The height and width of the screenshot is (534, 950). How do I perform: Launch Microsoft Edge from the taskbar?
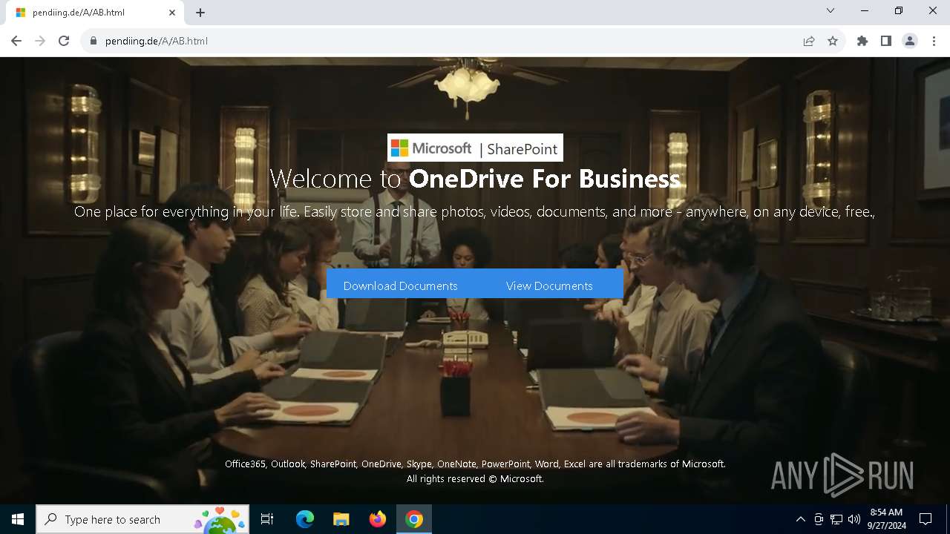(x=305, y=519)
